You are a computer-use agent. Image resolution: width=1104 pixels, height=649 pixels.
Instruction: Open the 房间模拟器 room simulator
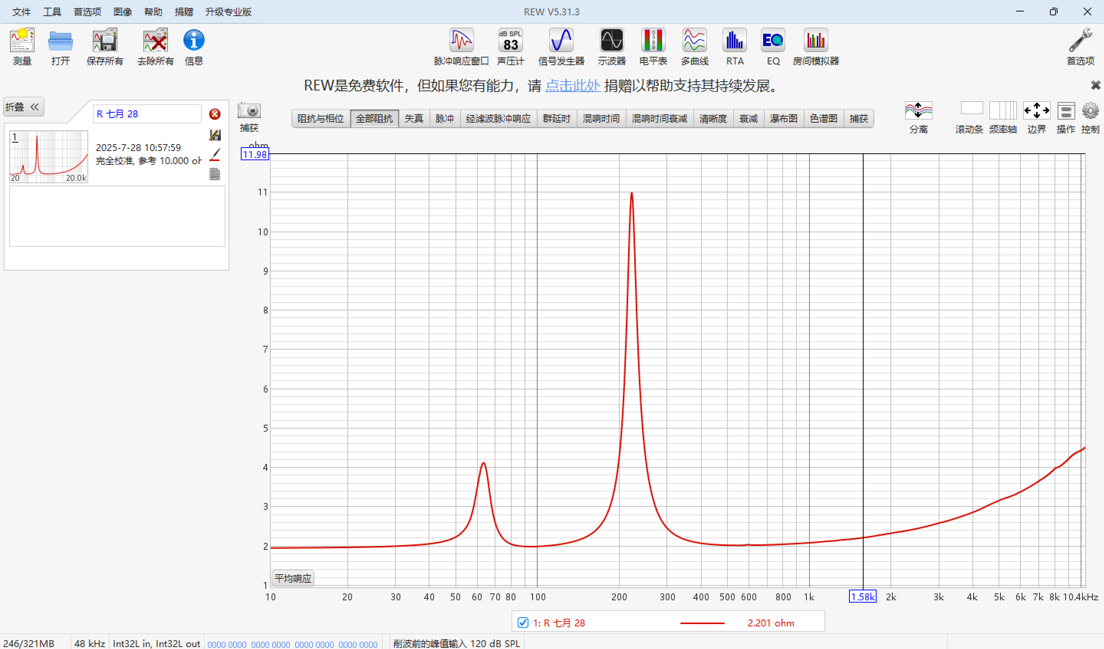(816, 40)
